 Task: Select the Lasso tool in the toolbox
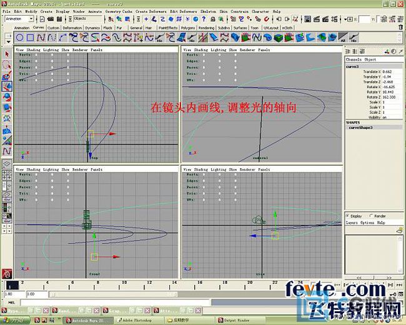coord(7,65)
